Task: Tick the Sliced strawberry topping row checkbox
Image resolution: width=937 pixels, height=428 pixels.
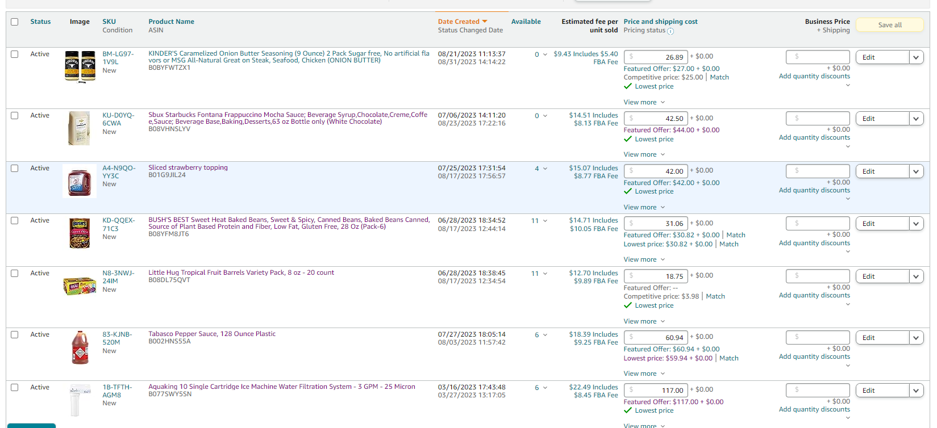Action: click(15, 168)
